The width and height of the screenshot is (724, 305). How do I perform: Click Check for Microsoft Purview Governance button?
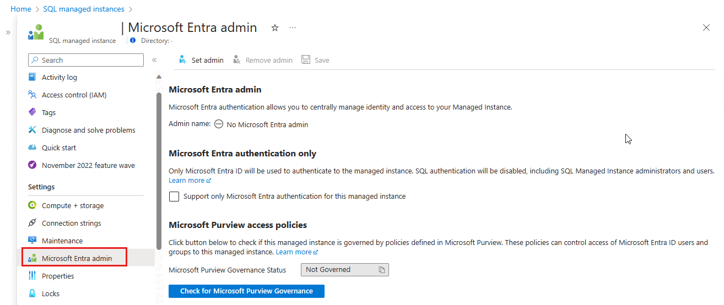click(x=246, y=291)
